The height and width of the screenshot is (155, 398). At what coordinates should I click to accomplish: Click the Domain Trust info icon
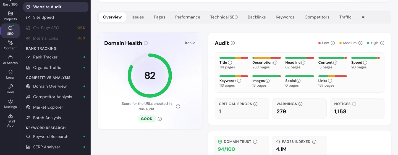[255, 142]
